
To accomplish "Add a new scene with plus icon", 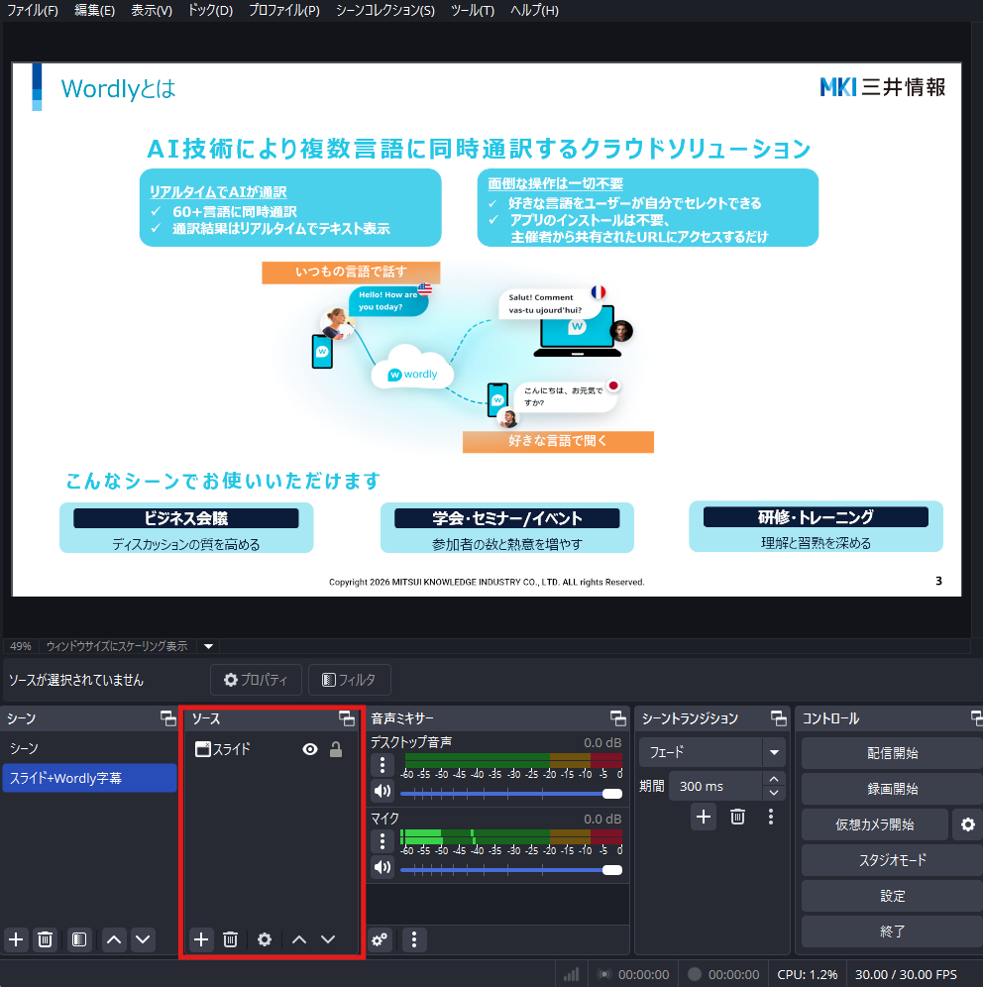I will (16, 939).
